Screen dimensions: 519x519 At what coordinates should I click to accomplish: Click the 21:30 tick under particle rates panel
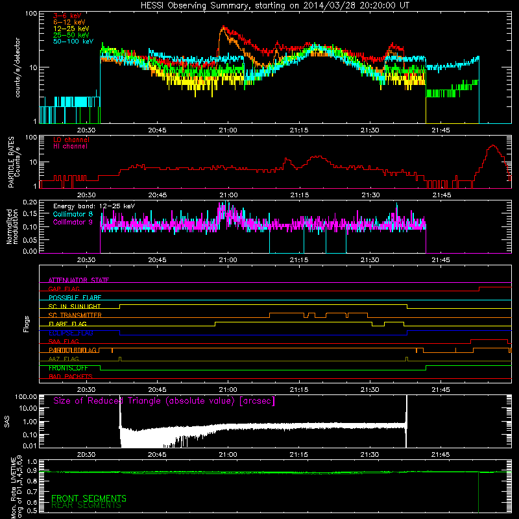[370, 195]
